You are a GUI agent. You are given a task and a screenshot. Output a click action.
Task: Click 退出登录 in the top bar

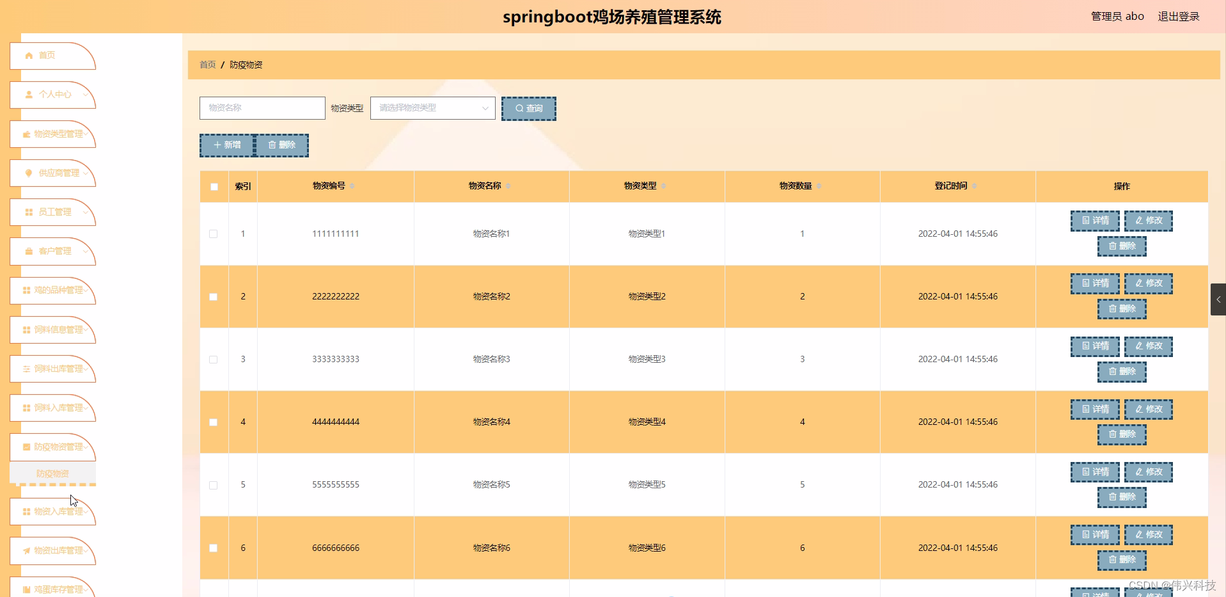point(1179,16)
